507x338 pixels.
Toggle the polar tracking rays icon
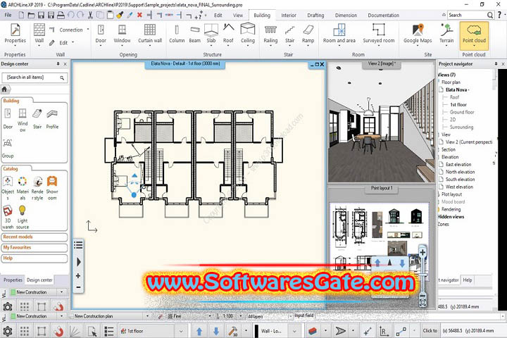(x=75, y=331)
